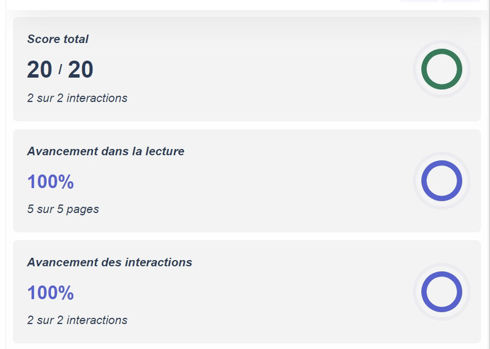
Task: Select the Score total card
Action: pyautogui.click(x=245, y=69)
